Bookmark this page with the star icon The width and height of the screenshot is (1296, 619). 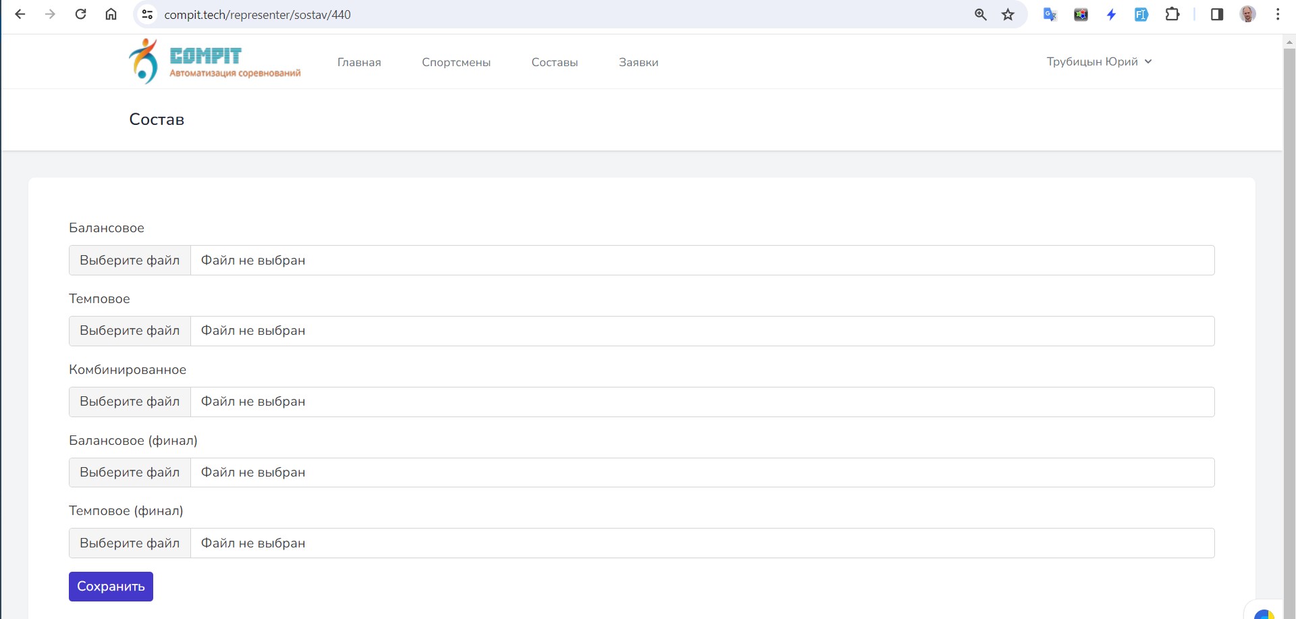[1008, 14]
